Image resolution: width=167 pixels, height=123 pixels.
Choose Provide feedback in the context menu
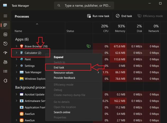point(74,78)
